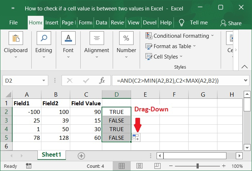Switch to Page Break Preview
Viewport: 252px width, 171px height.
point(157,166)
